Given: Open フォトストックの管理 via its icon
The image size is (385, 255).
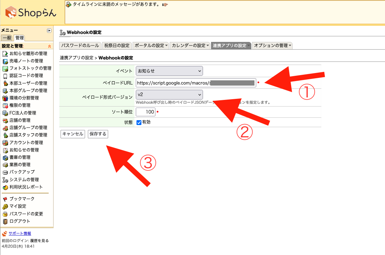Looking at the screenshot, I should point(5,68).
